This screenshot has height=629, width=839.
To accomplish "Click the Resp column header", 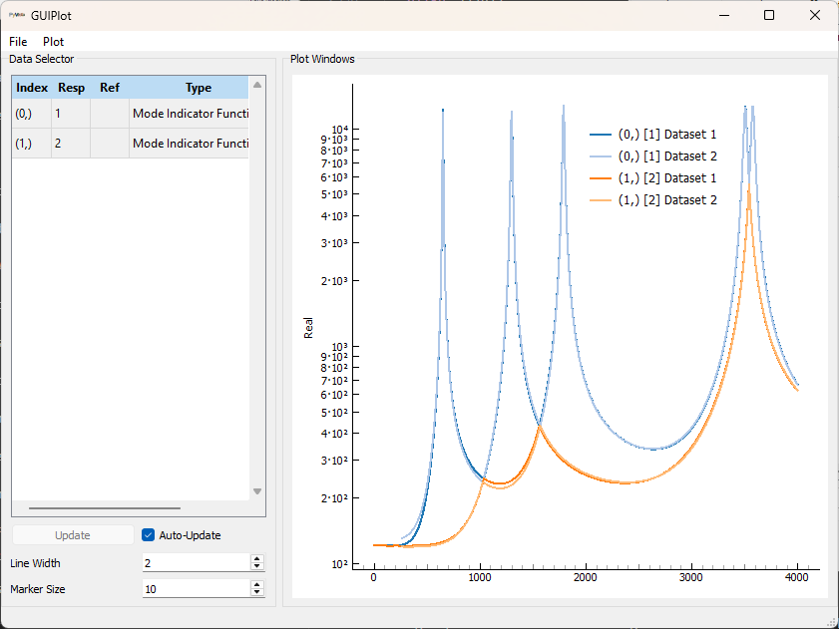I will (71, 88).
